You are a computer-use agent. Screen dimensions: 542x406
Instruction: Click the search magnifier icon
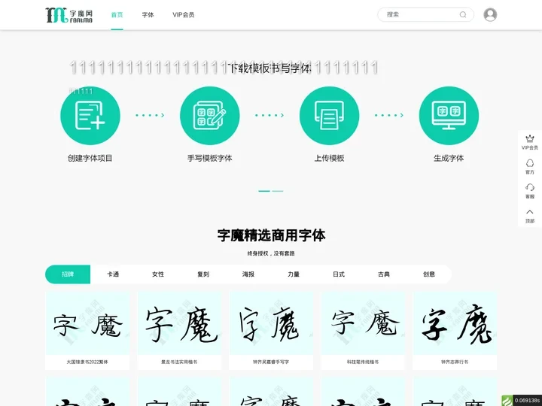click(463, 14)
